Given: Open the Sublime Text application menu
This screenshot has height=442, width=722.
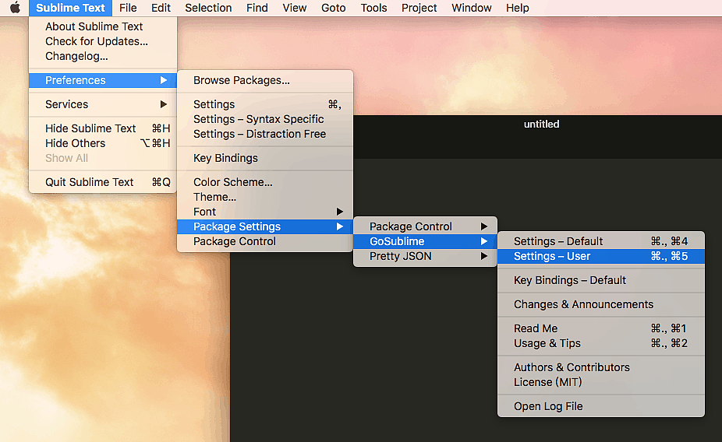Looking at the screenshot, I should tap(70, 8).
